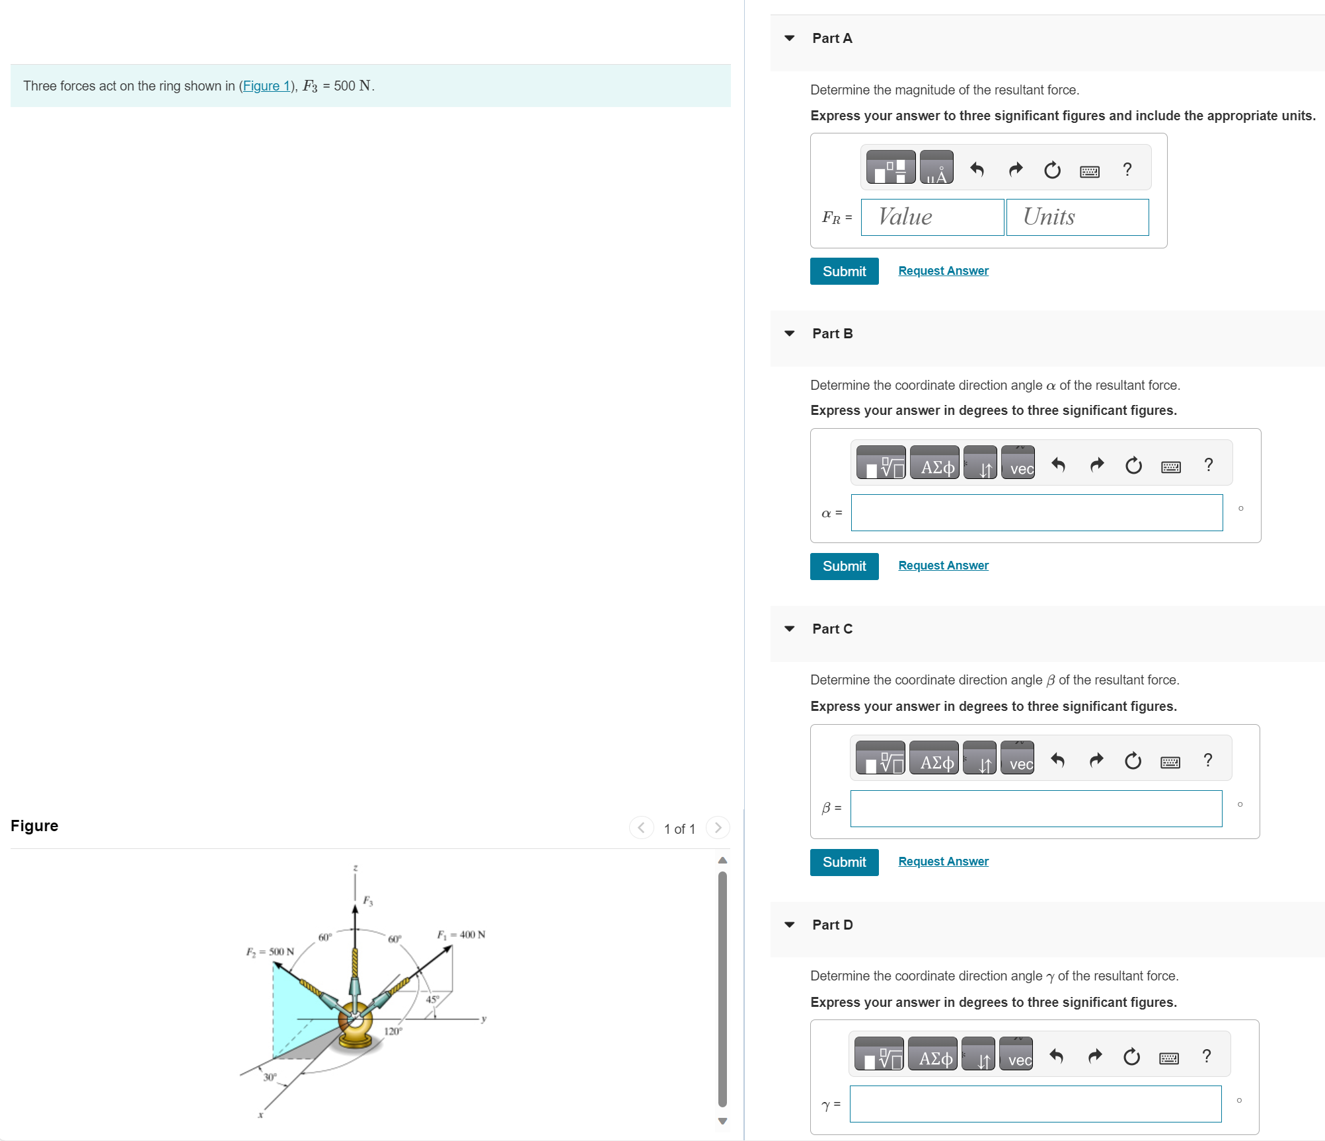Click the Value input field for FR
This screenshot has width=1325, height=1141.
tap(932, 217)
